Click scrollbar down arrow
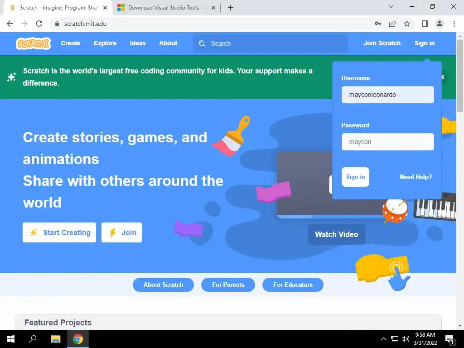Viewport: 464px width, 348px height. click(460, 326)
